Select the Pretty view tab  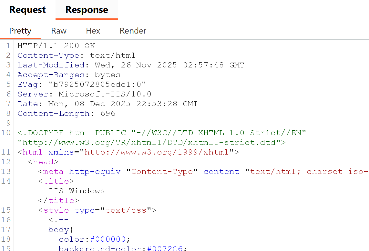tap(20, 31)
